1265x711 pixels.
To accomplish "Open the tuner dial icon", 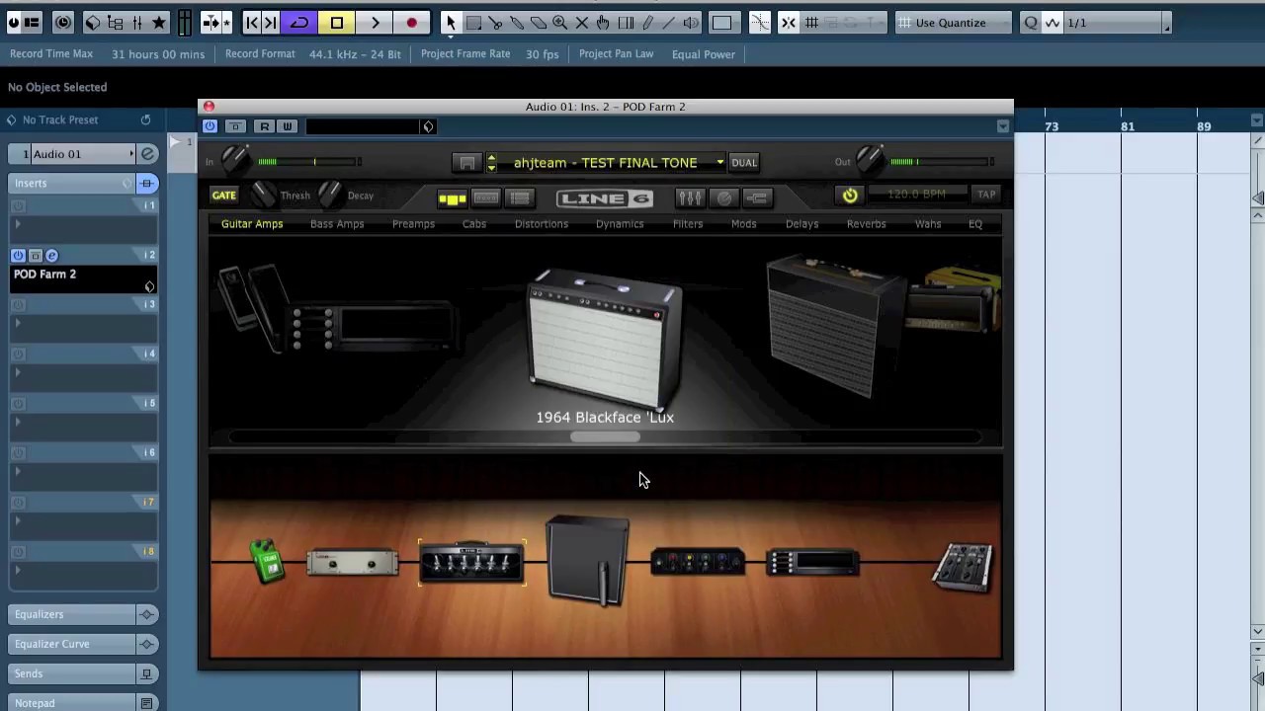I will pyautogui.click(x=724, y=198).
